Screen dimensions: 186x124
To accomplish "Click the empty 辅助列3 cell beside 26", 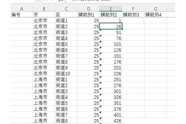I will [x=133, y=26].
